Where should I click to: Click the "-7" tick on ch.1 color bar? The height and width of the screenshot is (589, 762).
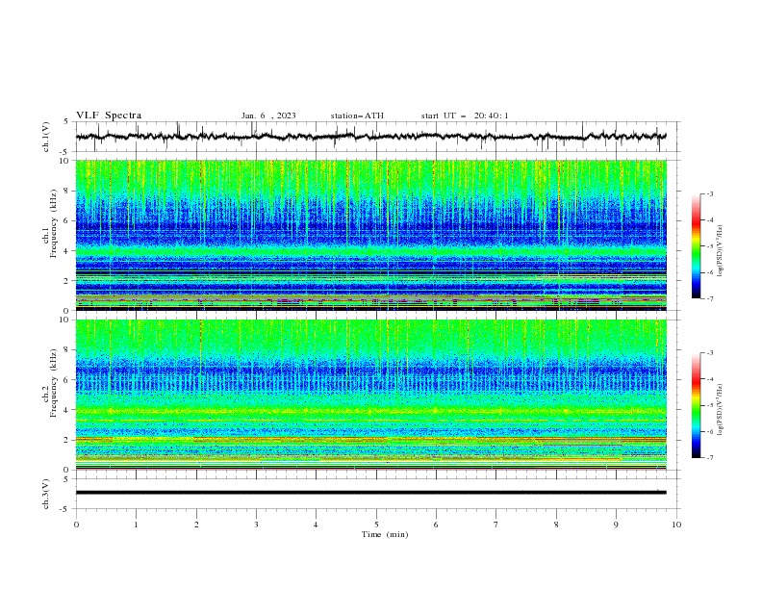[x=709, y=299]
